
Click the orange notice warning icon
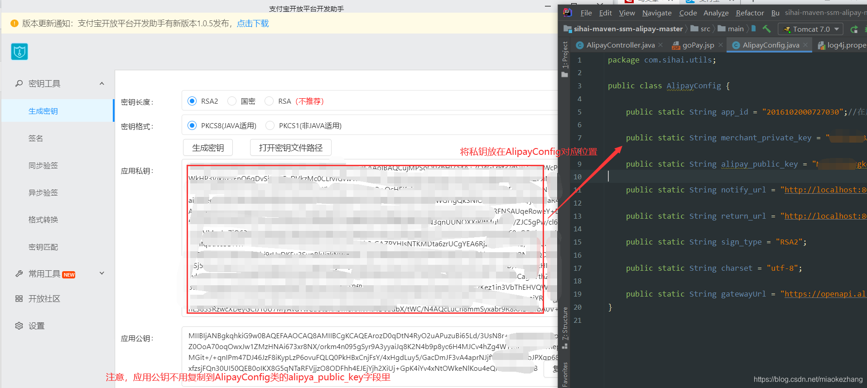click(x=14, y=23)
